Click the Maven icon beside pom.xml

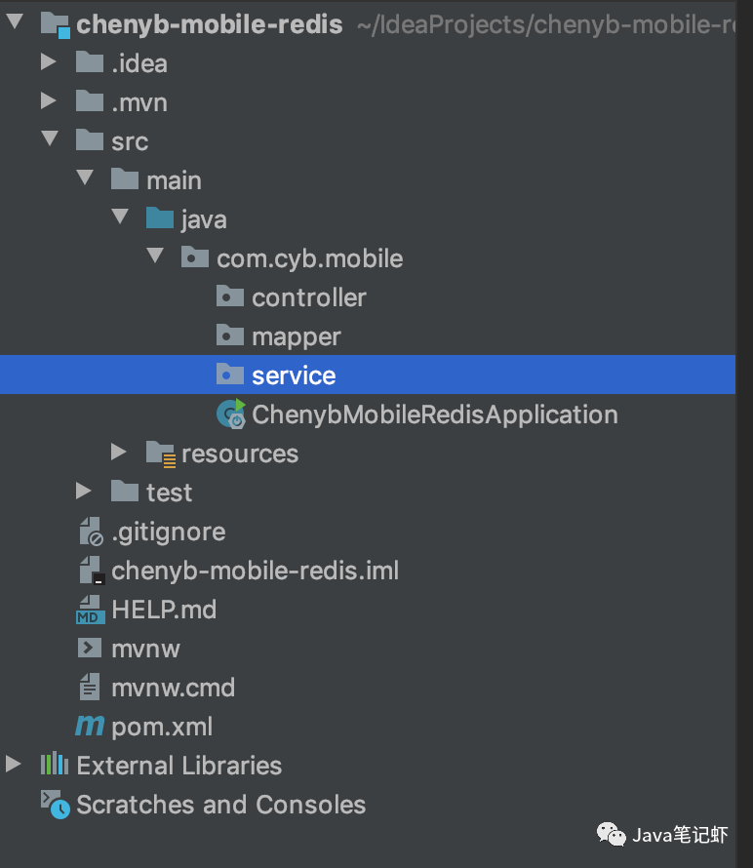pyautogui.click(x=89, y=726)
